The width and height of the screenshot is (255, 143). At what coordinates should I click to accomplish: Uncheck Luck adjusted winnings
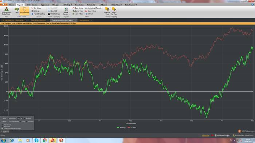[x=2, y=128]
